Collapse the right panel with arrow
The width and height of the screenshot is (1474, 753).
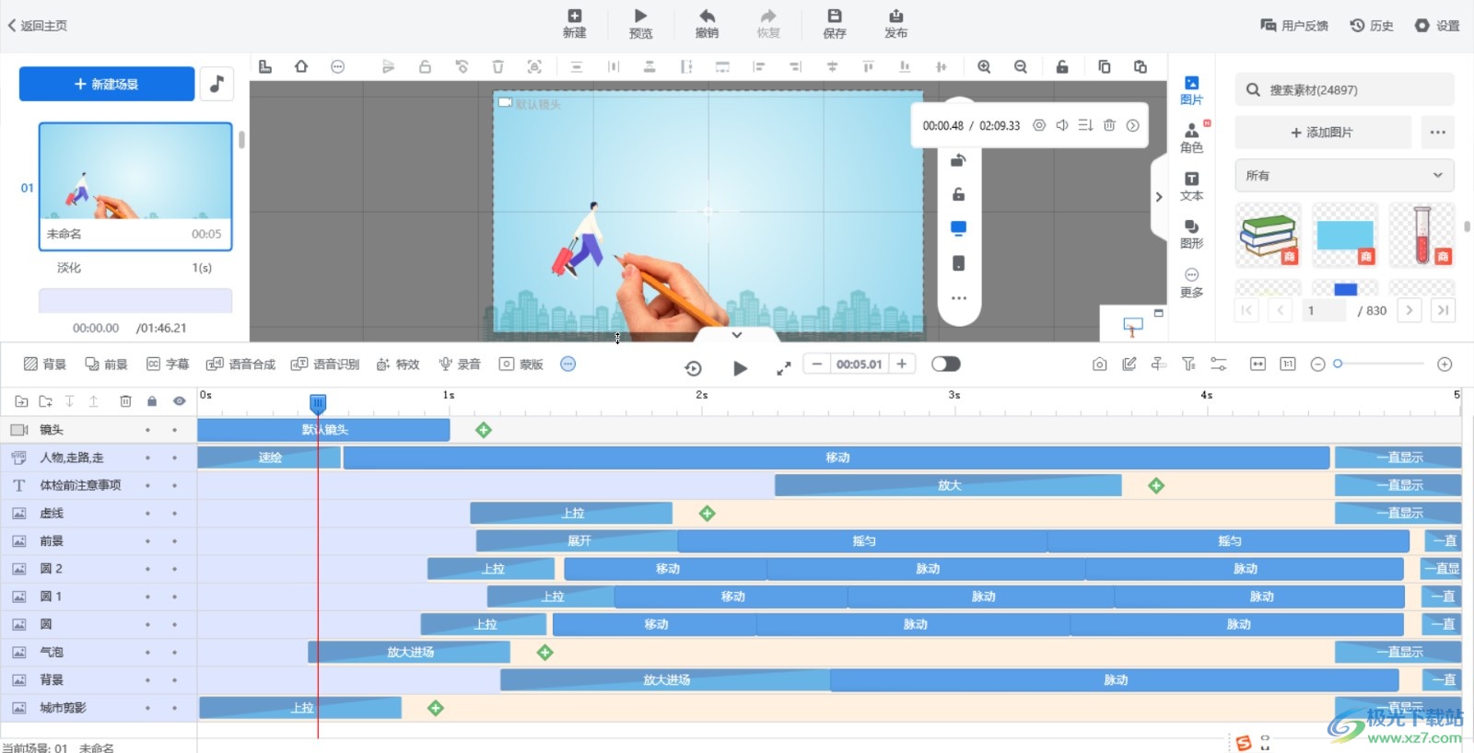click(x=1158, y=196)
